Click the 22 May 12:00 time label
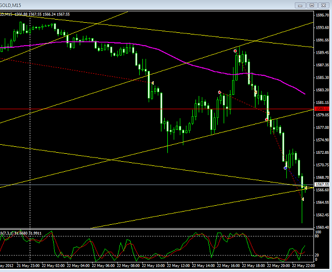This screenshot has height=272, width=332. coord(178,266)
